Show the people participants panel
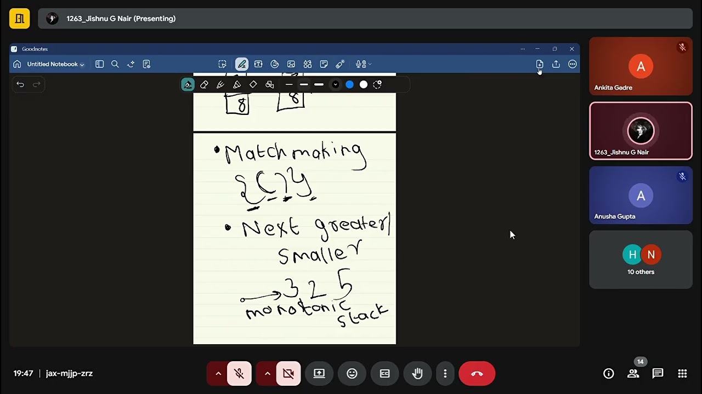This screenshot has width=702, height=394. pos(633,373)
